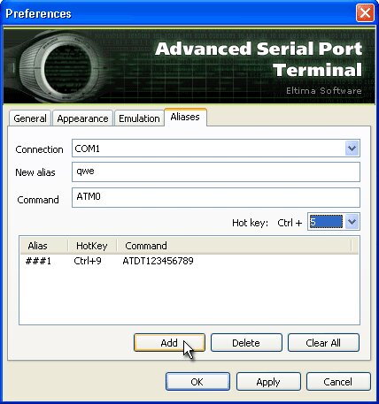The height and width of the screenshot is (404, 379).
Task: Expand the Connection dropdown arrow
Action: (352, 149)
